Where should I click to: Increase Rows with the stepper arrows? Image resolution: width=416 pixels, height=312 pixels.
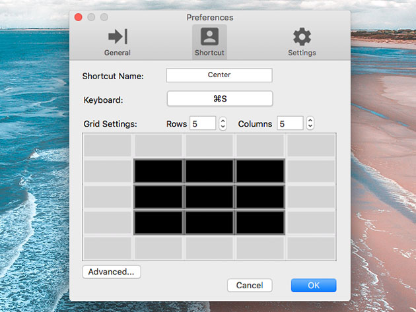click(x=223, y=121)
